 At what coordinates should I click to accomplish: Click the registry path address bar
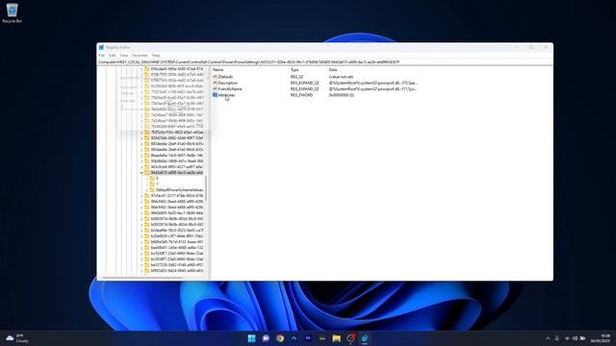[325, 62]
